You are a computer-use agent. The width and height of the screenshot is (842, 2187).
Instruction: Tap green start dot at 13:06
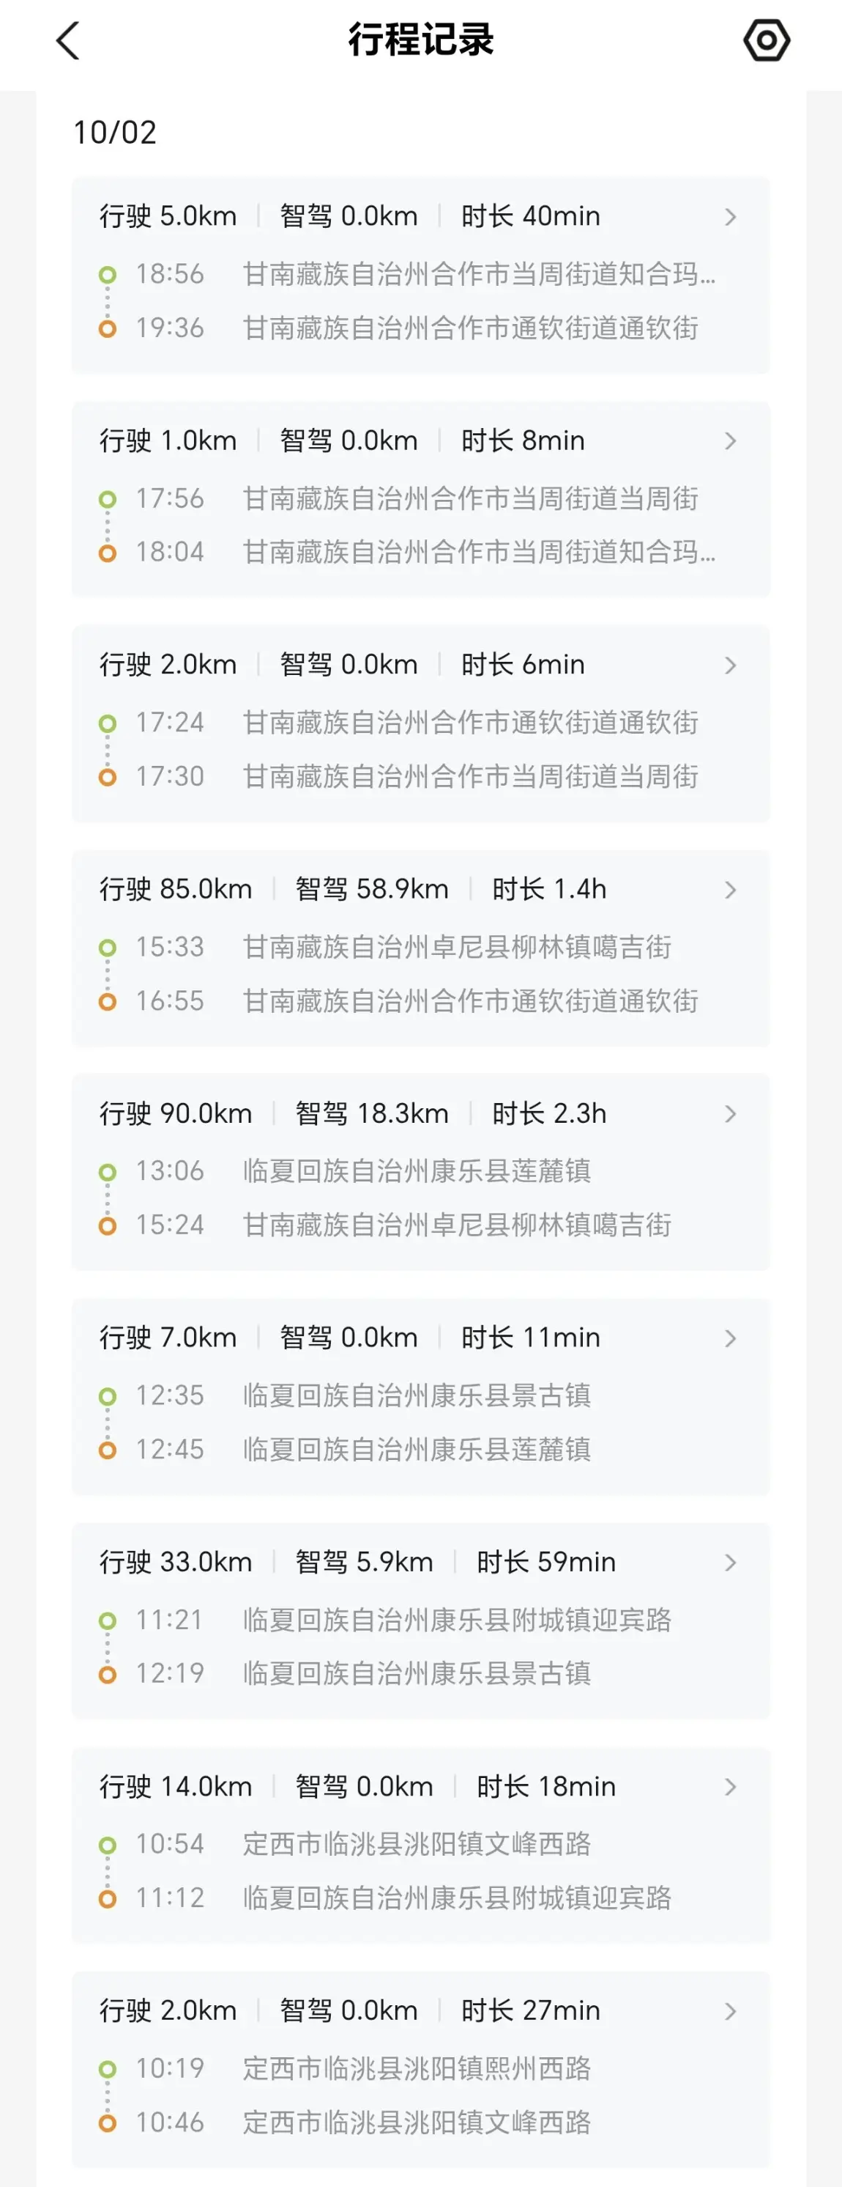coord(108,1172)
